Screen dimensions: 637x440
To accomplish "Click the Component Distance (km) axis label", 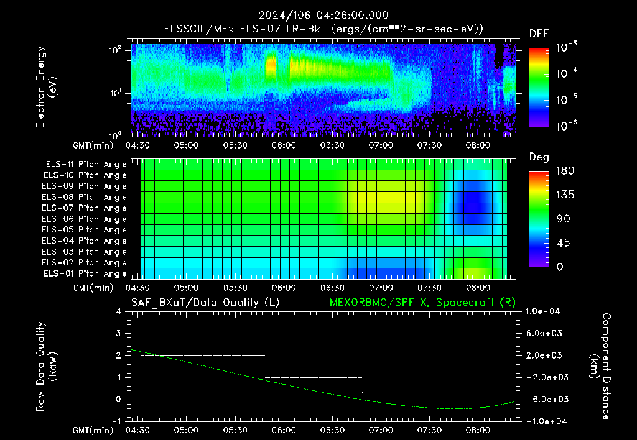I will point(600,367).
